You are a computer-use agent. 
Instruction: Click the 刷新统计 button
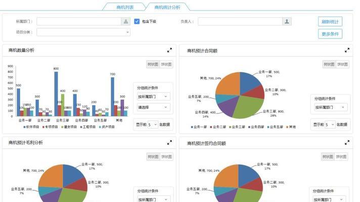pyautogui.click(x=330, y=22)
